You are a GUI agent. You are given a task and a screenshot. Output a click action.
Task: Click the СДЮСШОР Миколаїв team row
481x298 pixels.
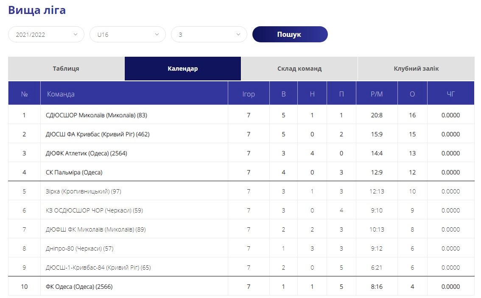96,115
